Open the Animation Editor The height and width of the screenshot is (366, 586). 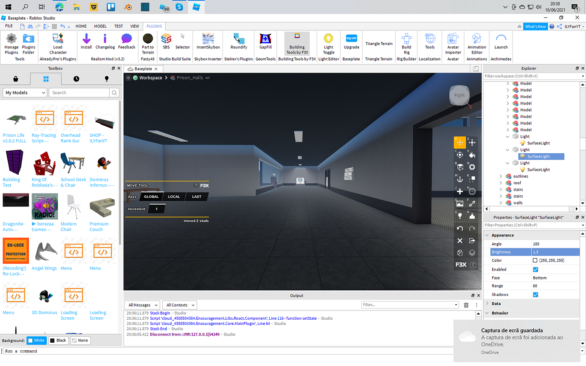coord(477,44)
